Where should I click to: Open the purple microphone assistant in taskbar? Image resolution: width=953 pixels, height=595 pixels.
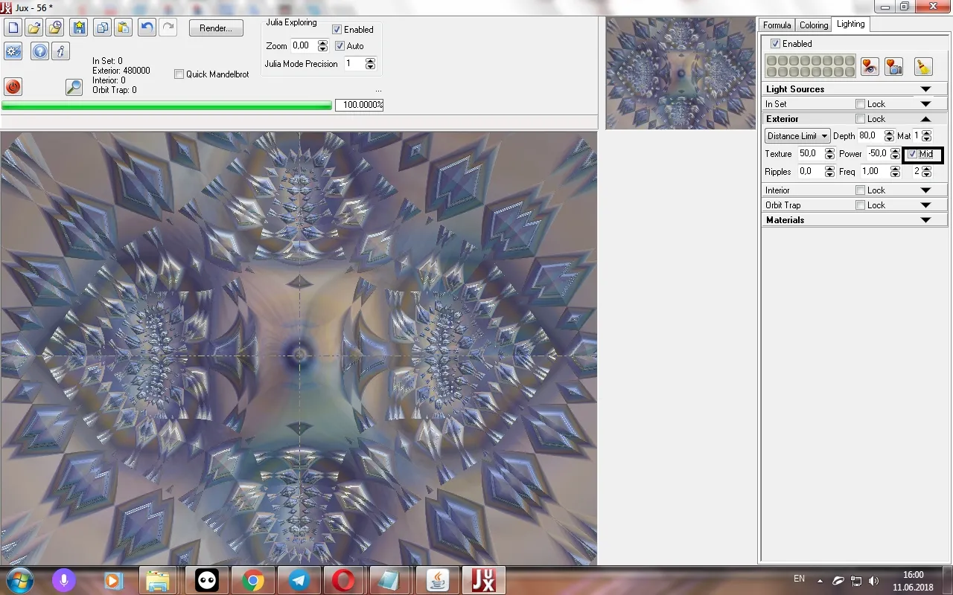pos(63,580)
